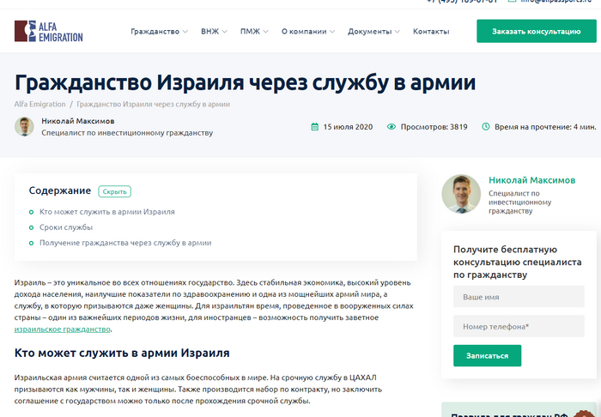Image resolution: width=601 pixels, height=417 pixels.
Task: Click small author avatar under the breadcrumb
Action: 24,126
